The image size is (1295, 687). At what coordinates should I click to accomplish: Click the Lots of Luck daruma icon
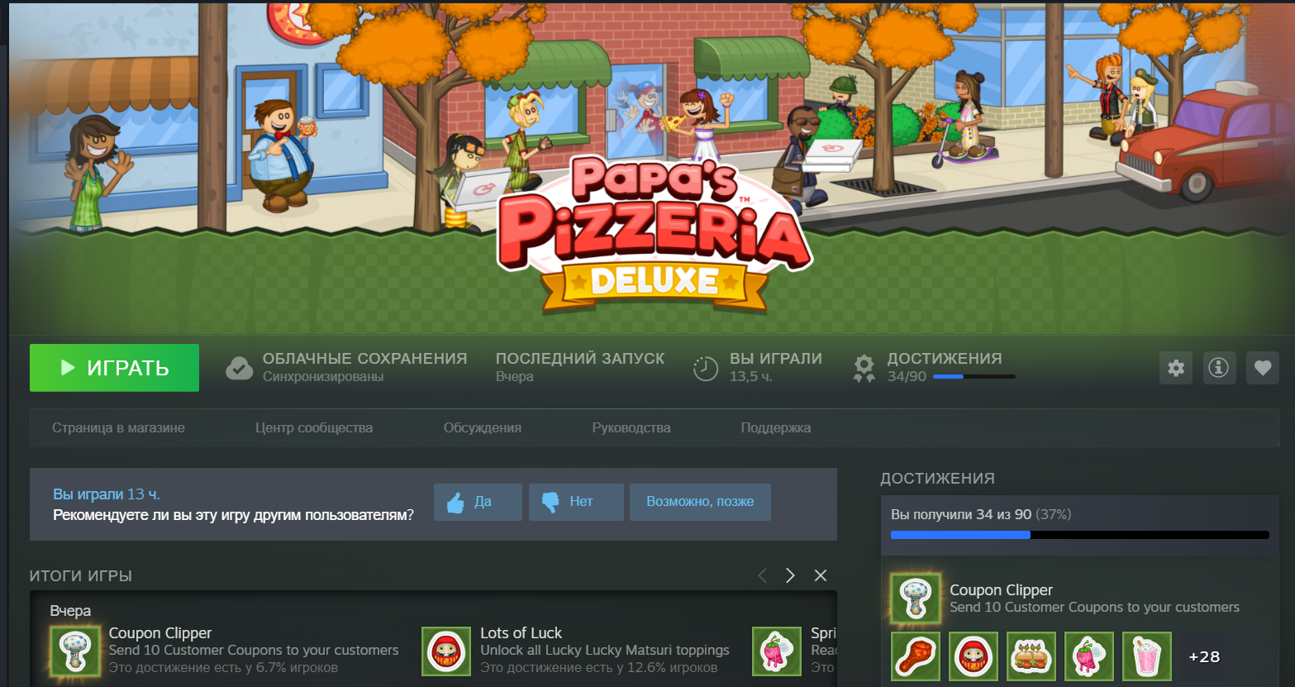click(446, 651)
